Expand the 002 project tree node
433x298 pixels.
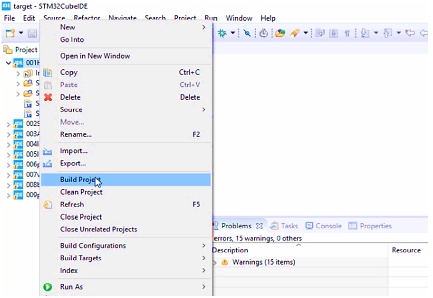(8, 124)
